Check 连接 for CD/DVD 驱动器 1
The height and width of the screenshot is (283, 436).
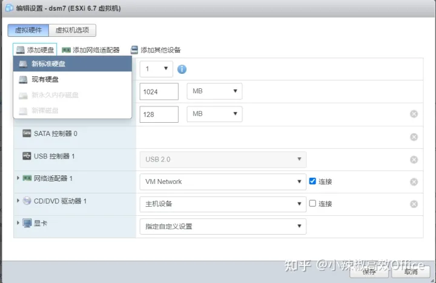click(312, 204)
